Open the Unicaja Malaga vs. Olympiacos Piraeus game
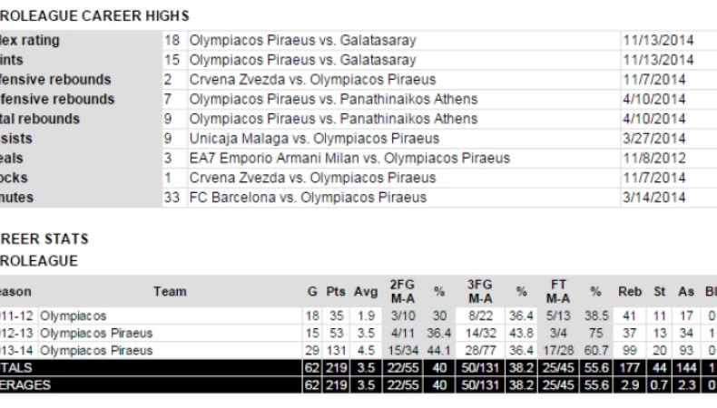717x408 pixels. click(314, 139)
